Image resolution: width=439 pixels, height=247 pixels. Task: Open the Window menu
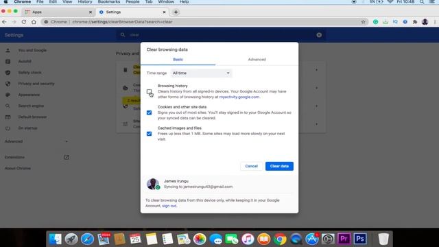click(x=166, y=1)
